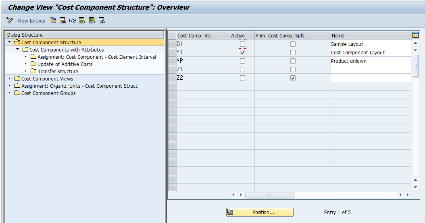Image resolution: width=425 pixels, height=223 pixels.
Task: Open Cost Components with Attributes folder
Action: (67, 50)
